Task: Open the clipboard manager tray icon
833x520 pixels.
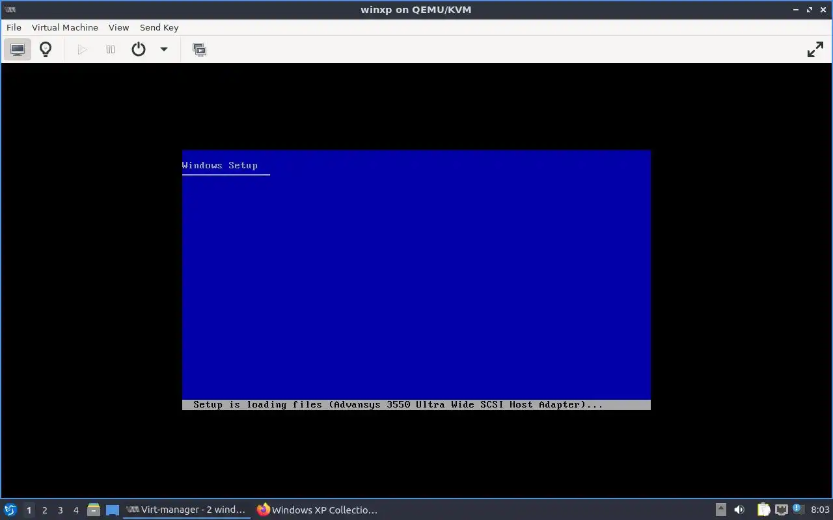Action: click(763, 510)
